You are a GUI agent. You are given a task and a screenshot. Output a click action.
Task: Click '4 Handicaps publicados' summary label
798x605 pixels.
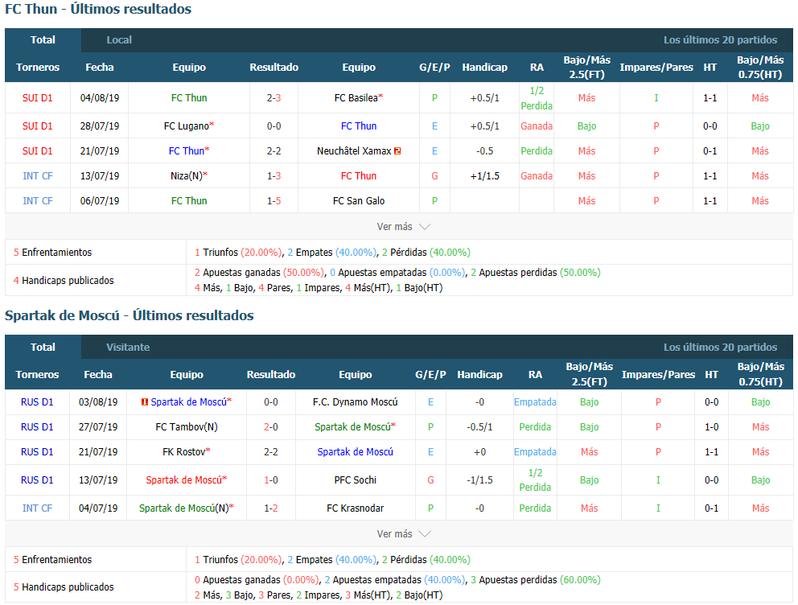point(64,280)
